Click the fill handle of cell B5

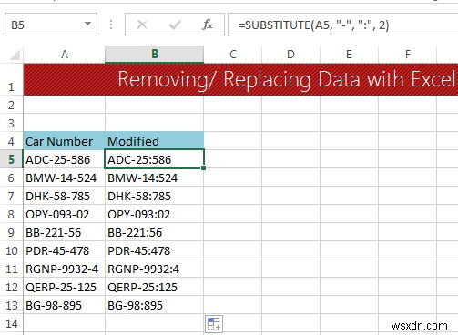(x=203, y=167)
